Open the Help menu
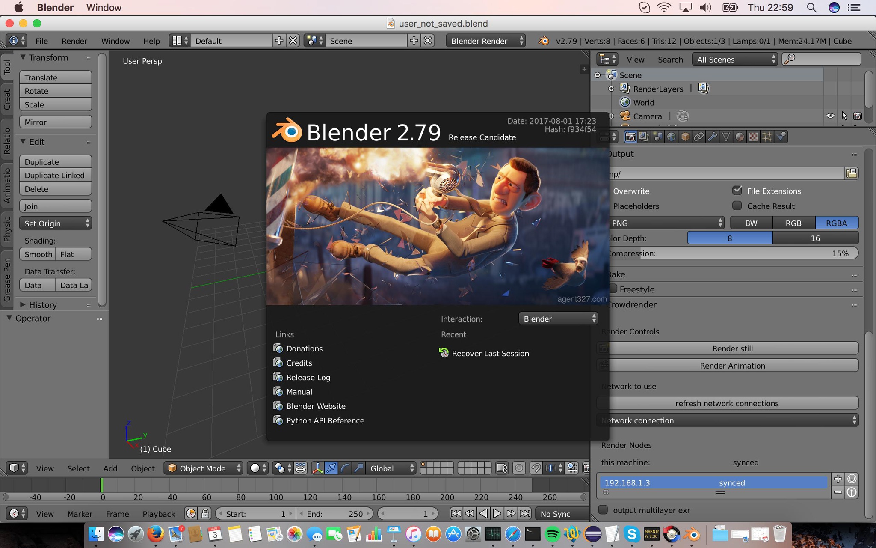This screenshot has width=876, height=548. (151, 41)
